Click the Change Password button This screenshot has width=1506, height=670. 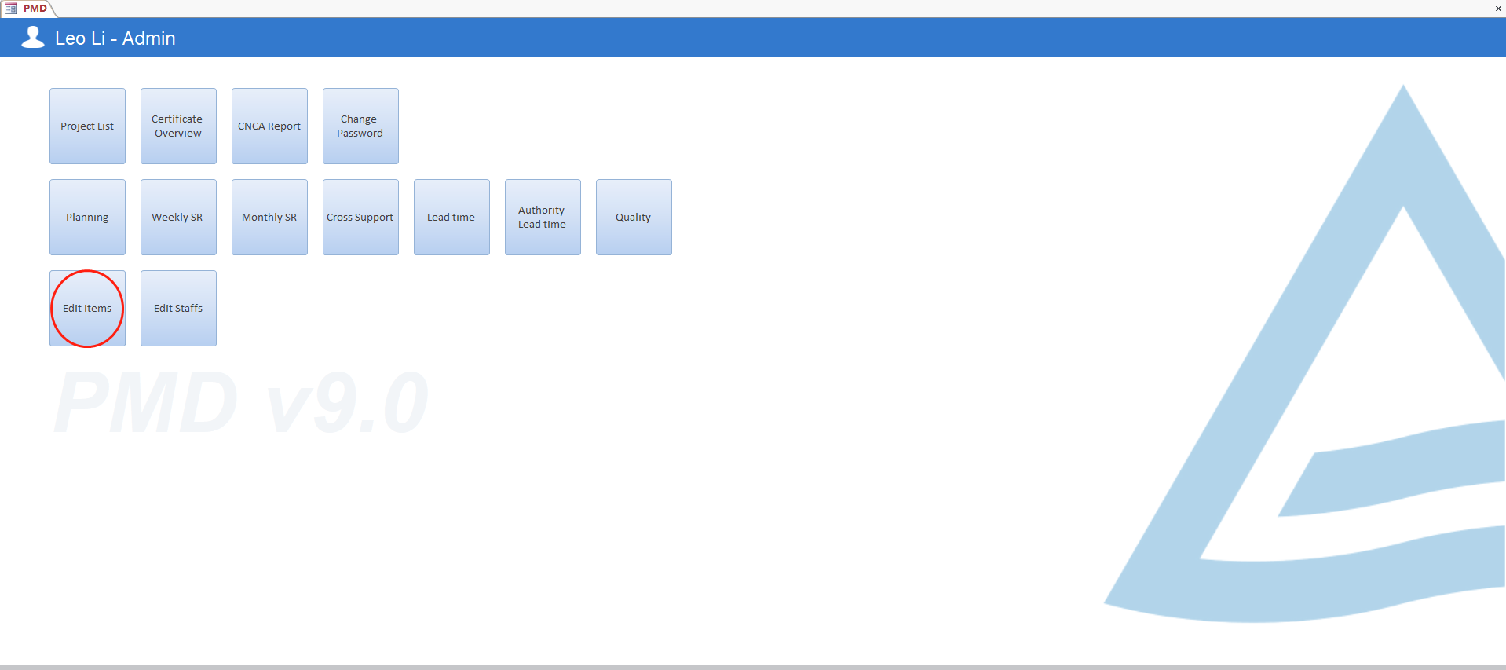[360, 126]
